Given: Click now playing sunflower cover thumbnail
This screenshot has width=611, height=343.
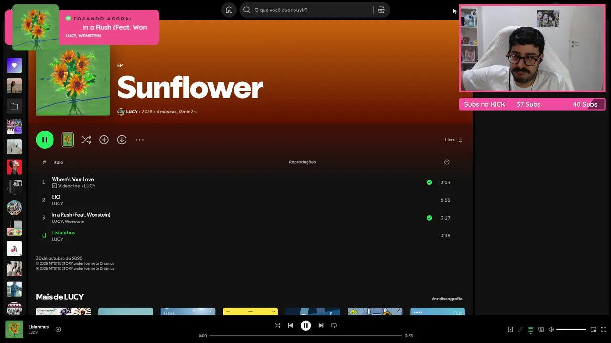Looking at the screenshot, I should tap(14, 329).
